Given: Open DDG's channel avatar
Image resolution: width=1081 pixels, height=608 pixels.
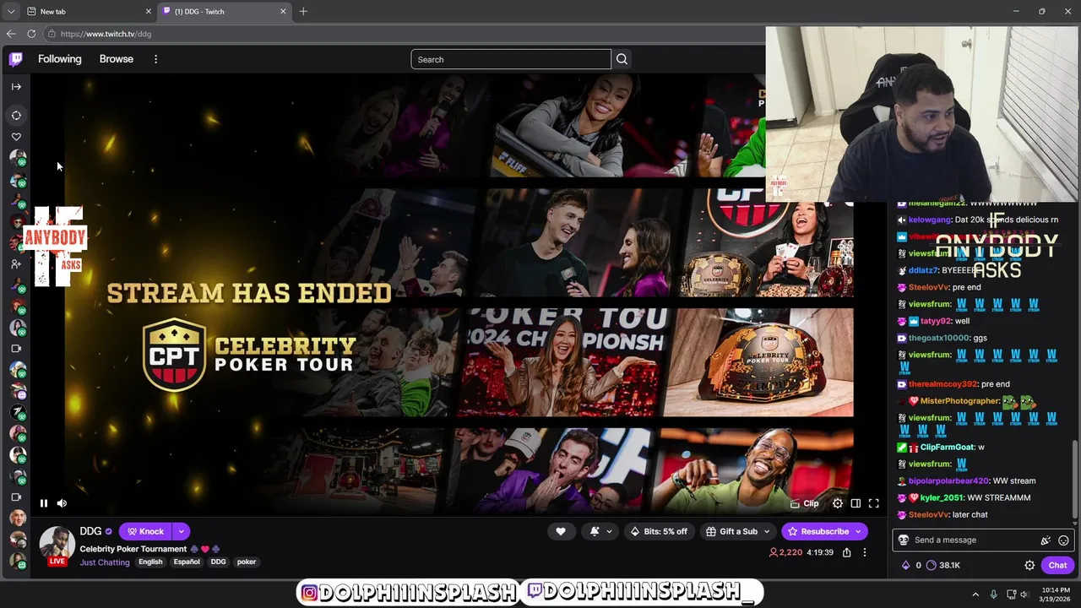Looking at the screenshot, I should tap(57, 545).
